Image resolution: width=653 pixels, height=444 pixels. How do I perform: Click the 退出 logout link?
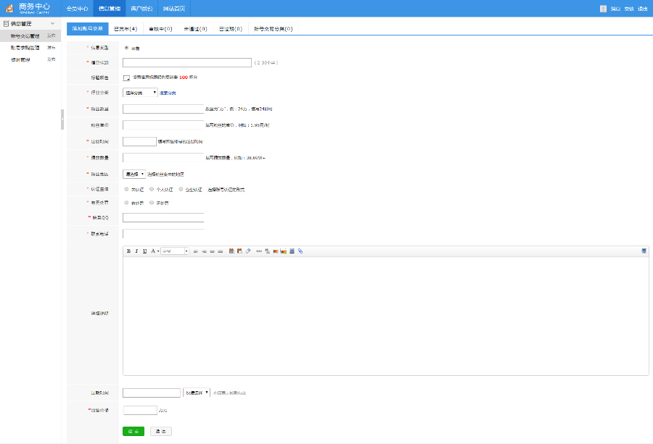[642, 9]
